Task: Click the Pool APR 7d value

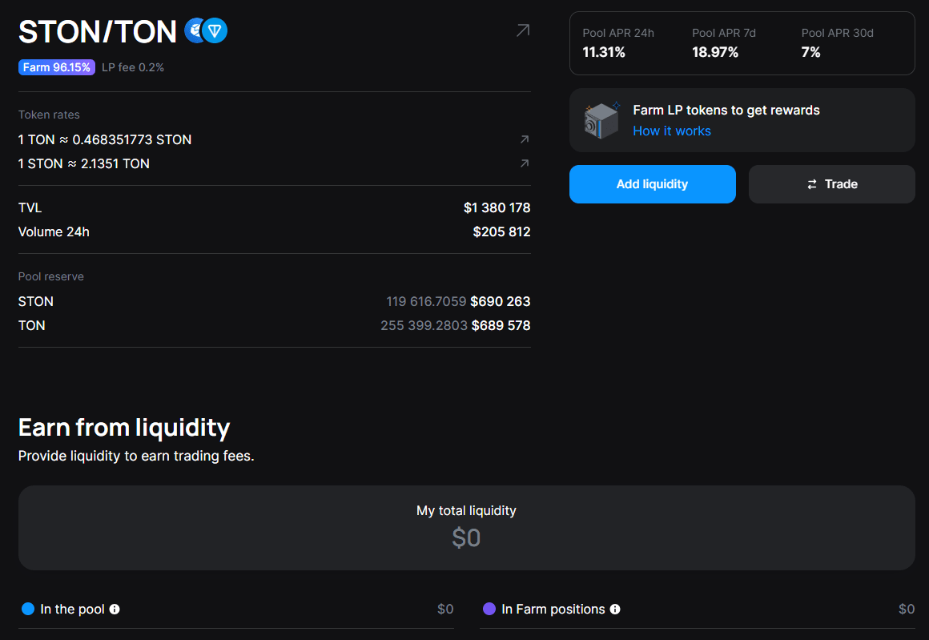Action: 715,52
